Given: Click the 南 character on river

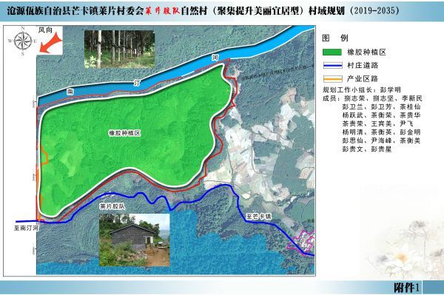Looking at the screenshot, I should click(70, 92).
